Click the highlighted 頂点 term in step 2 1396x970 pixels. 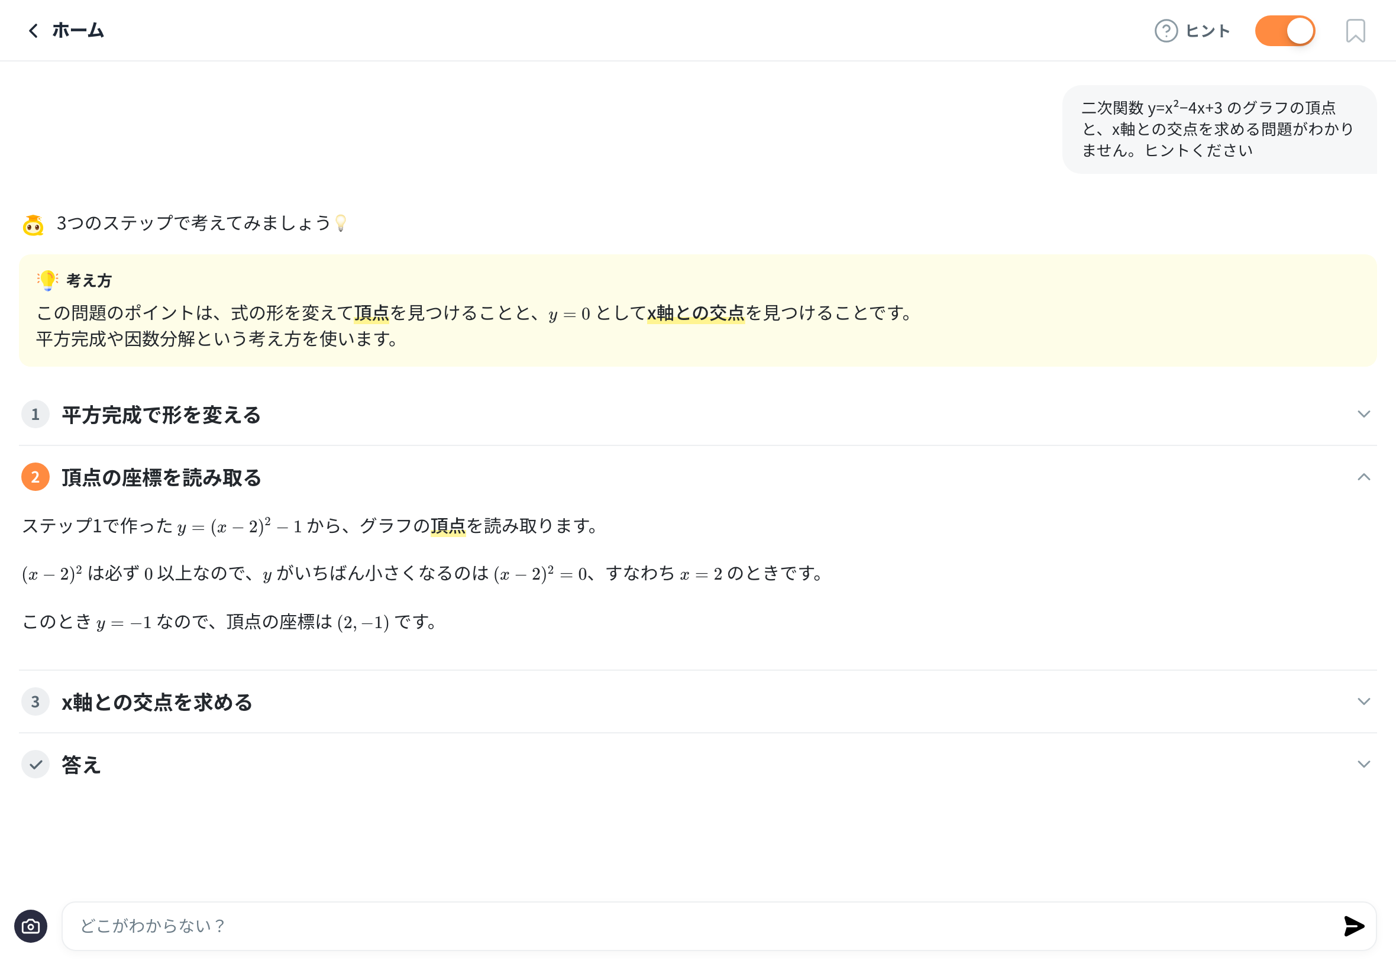(x=448, y=526)
